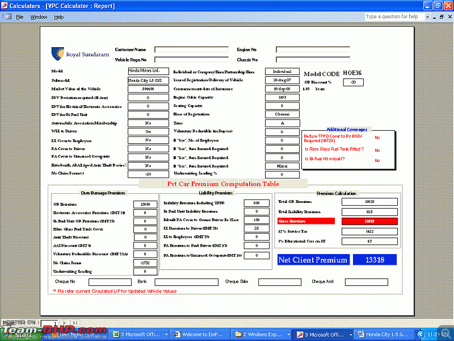Show hidden system tray icons arrow
This screenshot has height=341, width=454.
(x=421, y=335)
